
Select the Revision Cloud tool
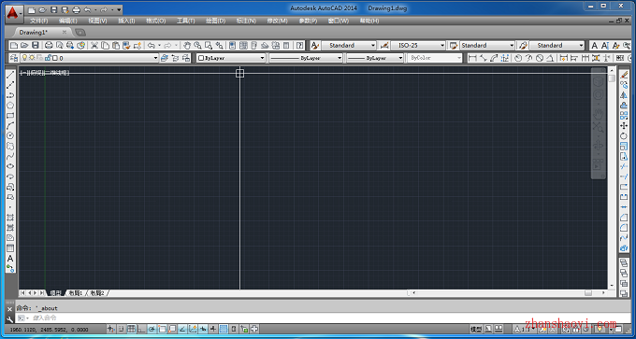pos(10,146)
